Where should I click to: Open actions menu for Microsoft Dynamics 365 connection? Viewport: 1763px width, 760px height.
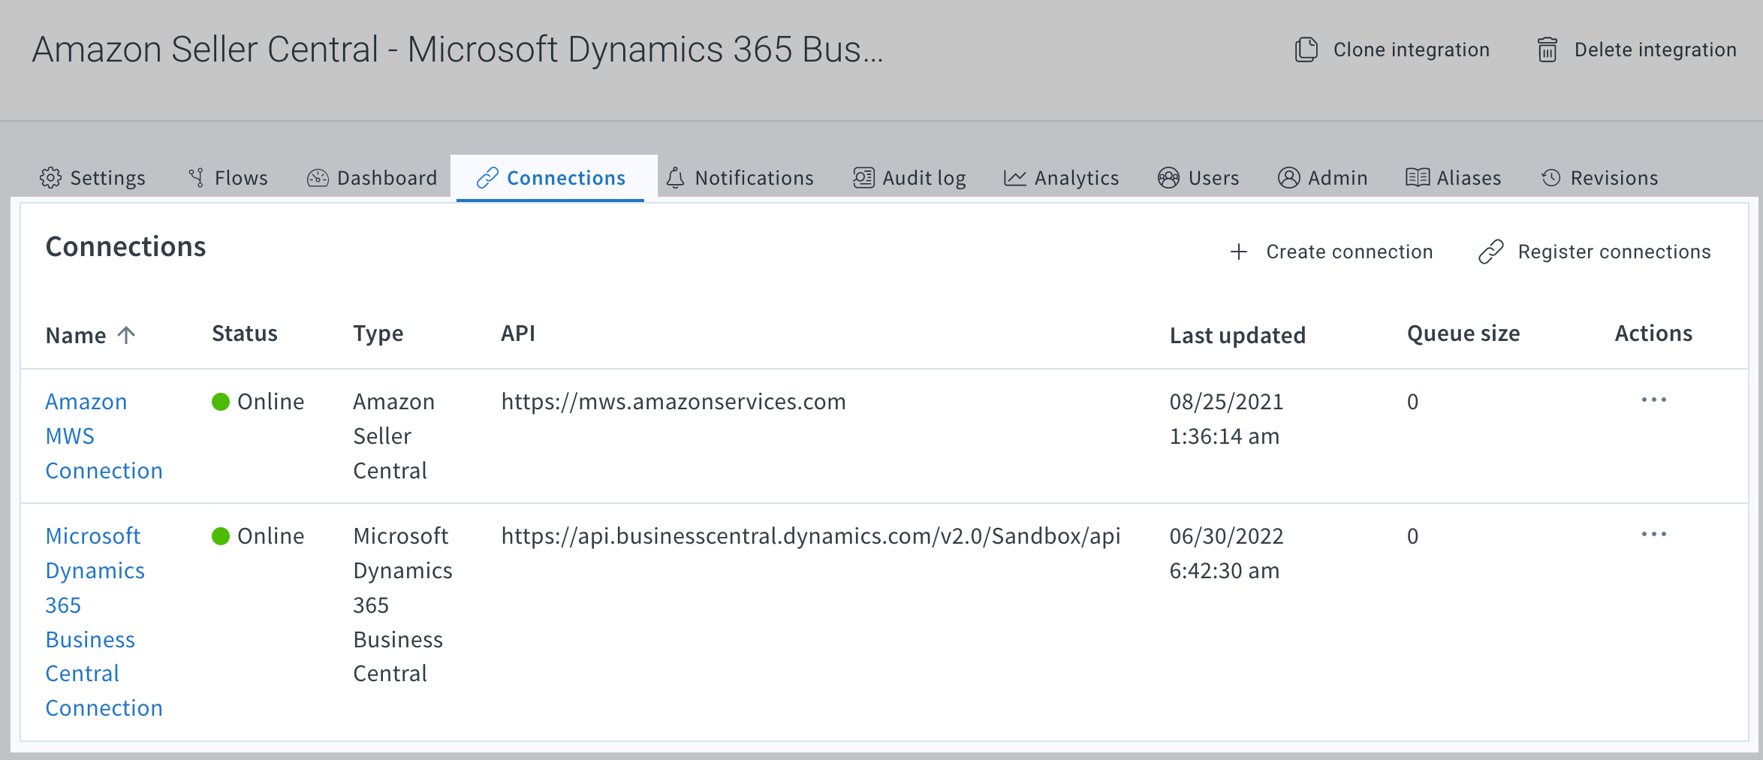pos(1653,535)
